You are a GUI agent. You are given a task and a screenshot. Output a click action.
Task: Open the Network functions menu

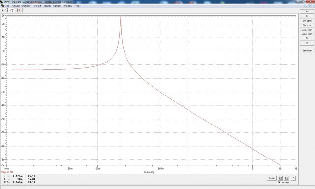[21, 6]
